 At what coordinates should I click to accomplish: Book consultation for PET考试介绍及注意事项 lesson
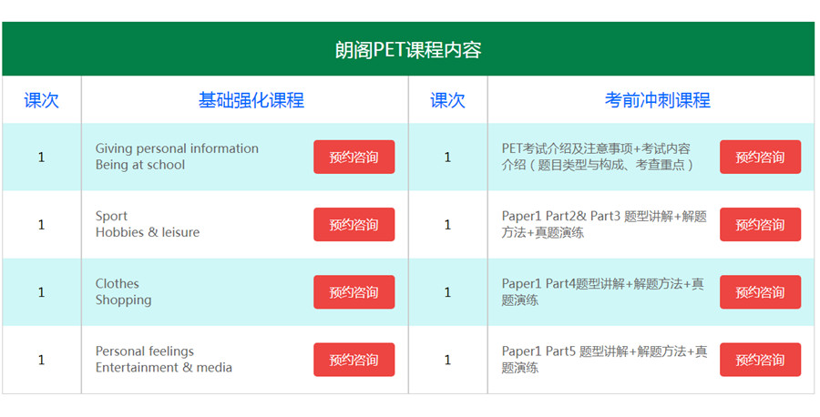(760, 157)
